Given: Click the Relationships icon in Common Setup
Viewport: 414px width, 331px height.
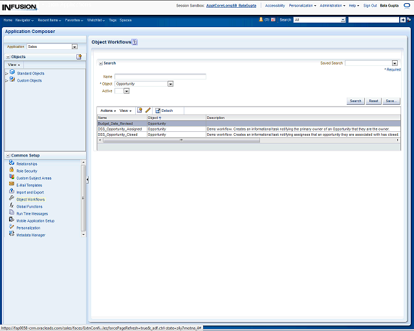Looking at the screenshot, I should [12, 164].
